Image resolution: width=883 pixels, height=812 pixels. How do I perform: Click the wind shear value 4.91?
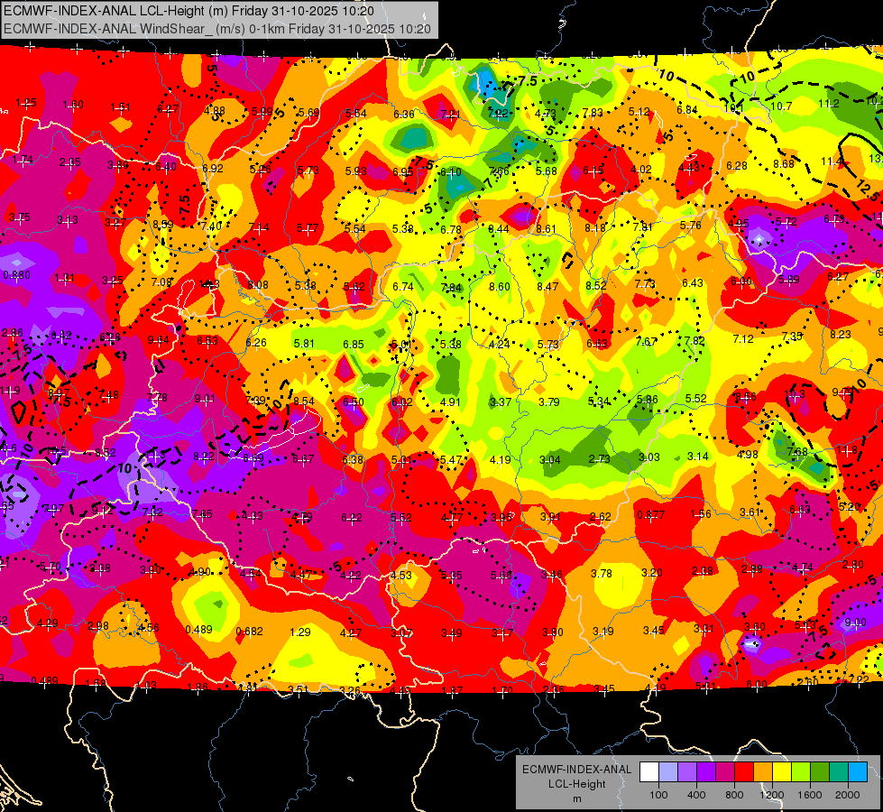point(450,401)
